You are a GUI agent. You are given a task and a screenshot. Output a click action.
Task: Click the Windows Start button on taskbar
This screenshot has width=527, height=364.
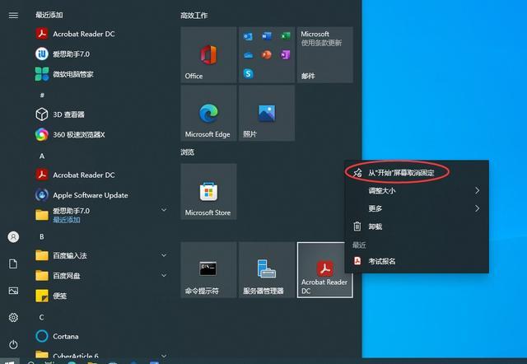pyautogui.click(x=9, y=362)
